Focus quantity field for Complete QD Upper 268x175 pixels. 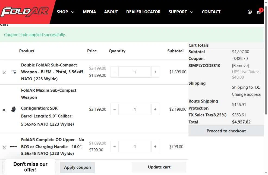(x=135, y=147)
